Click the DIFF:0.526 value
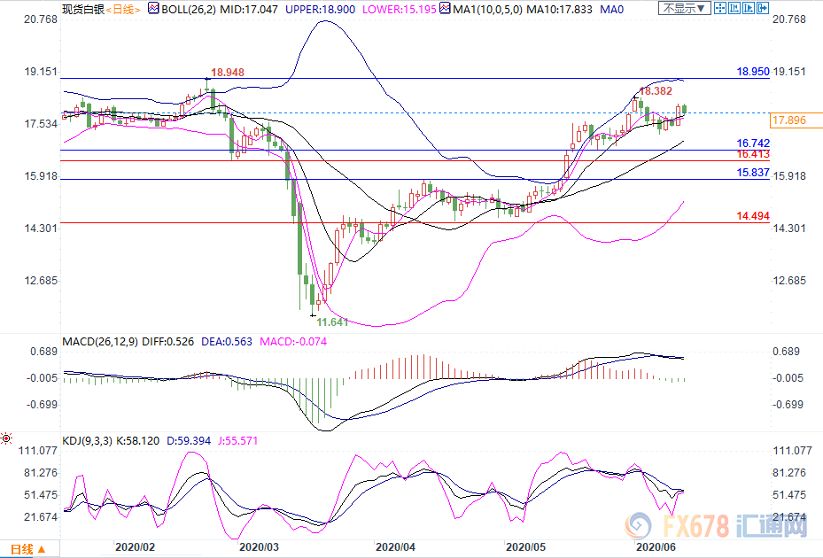823x558 pixels. click(168, 342)
